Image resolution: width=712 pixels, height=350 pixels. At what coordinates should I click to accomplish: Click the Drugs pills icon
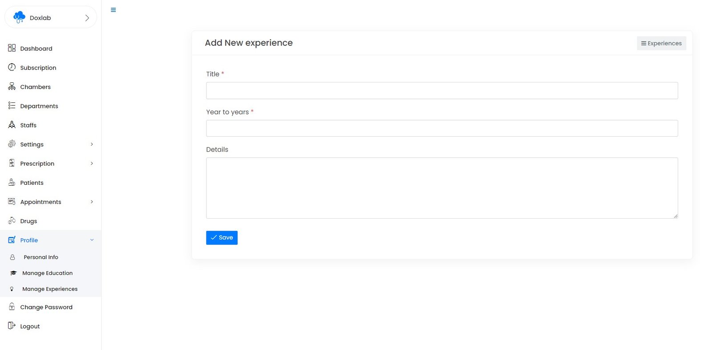(x=12, y=220)
